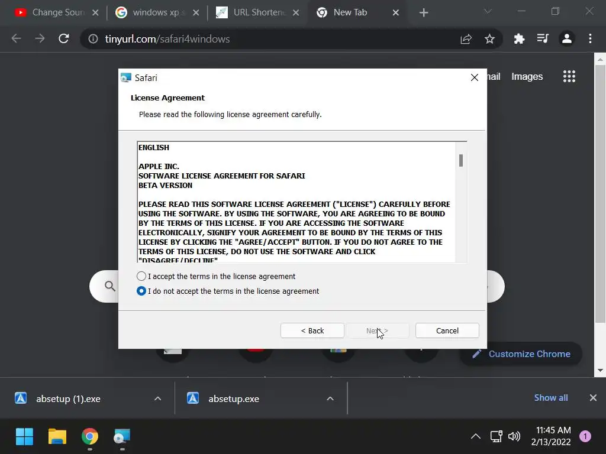The height and width of the screenshot is (454, 606).
Task: Share this page icon
Action: (x=466, y=38)
